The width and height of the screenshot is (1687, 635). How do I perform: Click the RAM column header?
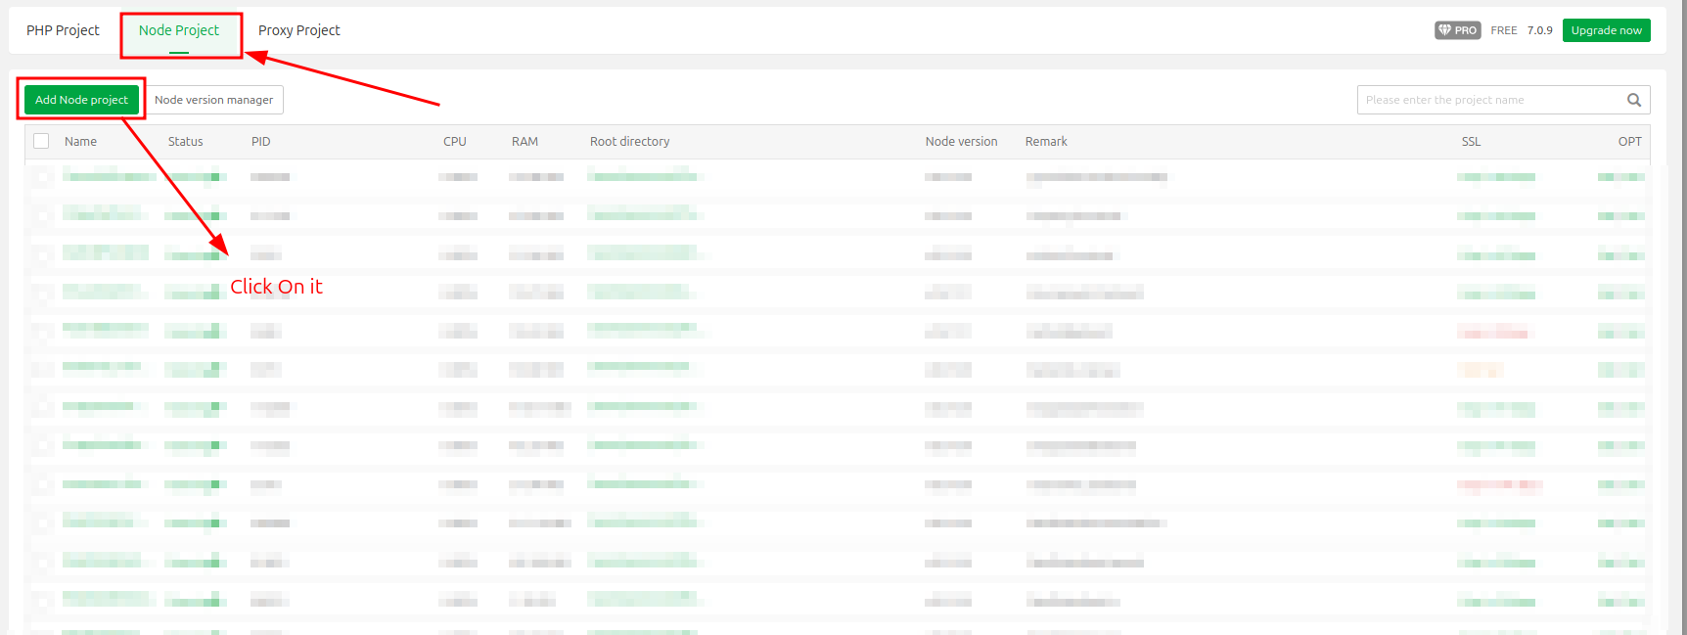coord(524,142)
